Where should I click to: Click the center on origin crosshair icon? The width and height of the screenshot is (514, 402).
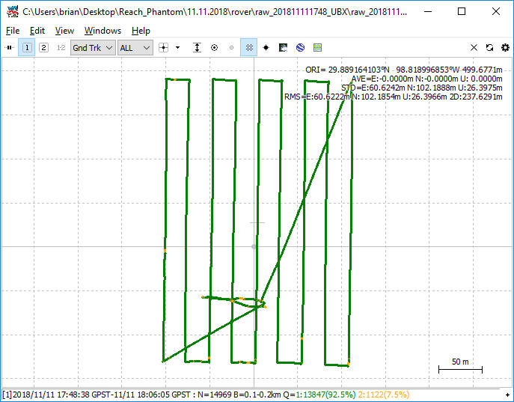(x=164, y=48)
